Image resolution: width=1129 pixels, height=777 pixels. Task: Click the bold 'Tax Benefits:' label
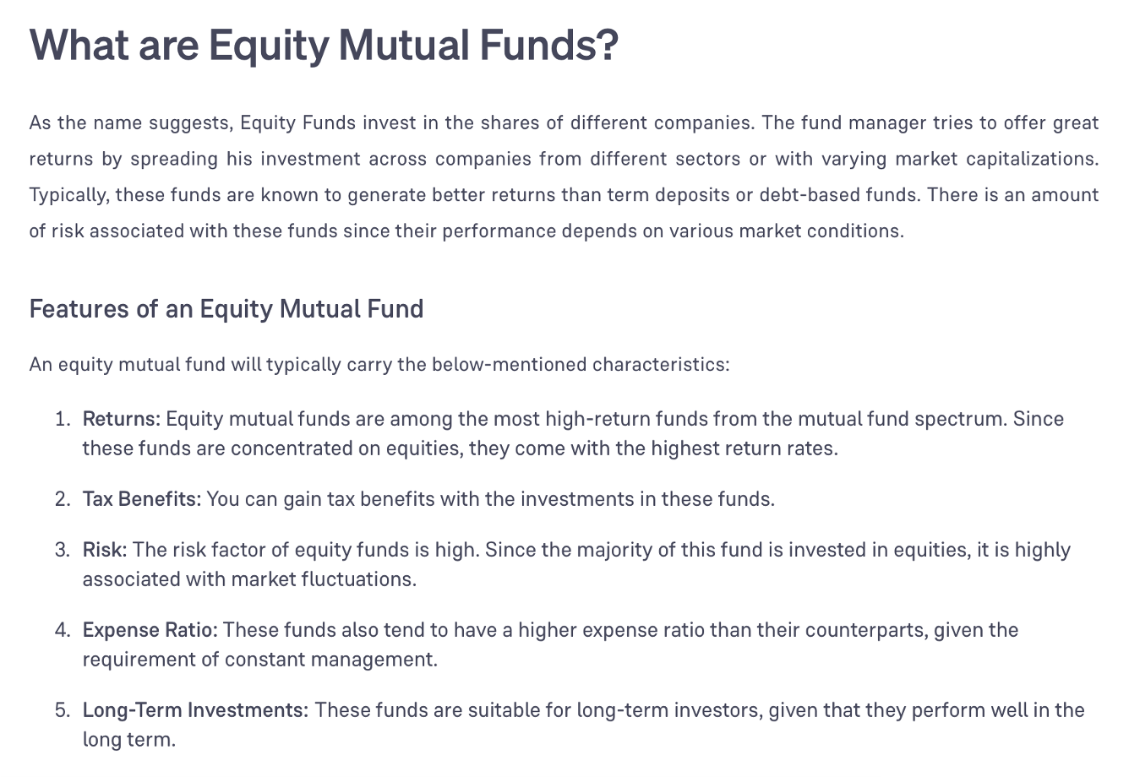tap(142, 499)
